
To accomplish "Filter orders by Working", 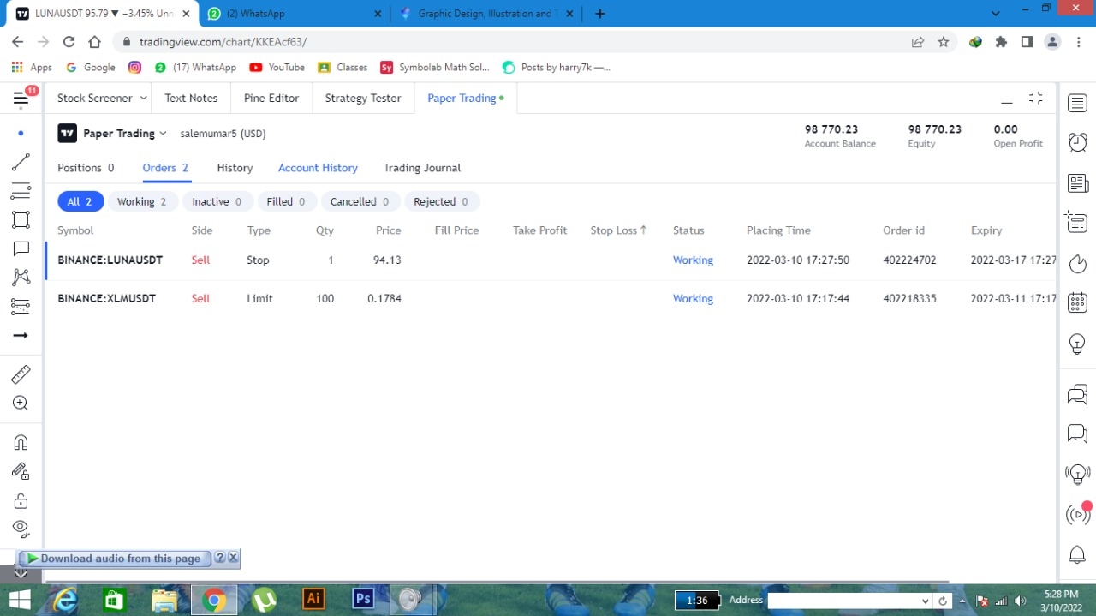I will (142, 202).
